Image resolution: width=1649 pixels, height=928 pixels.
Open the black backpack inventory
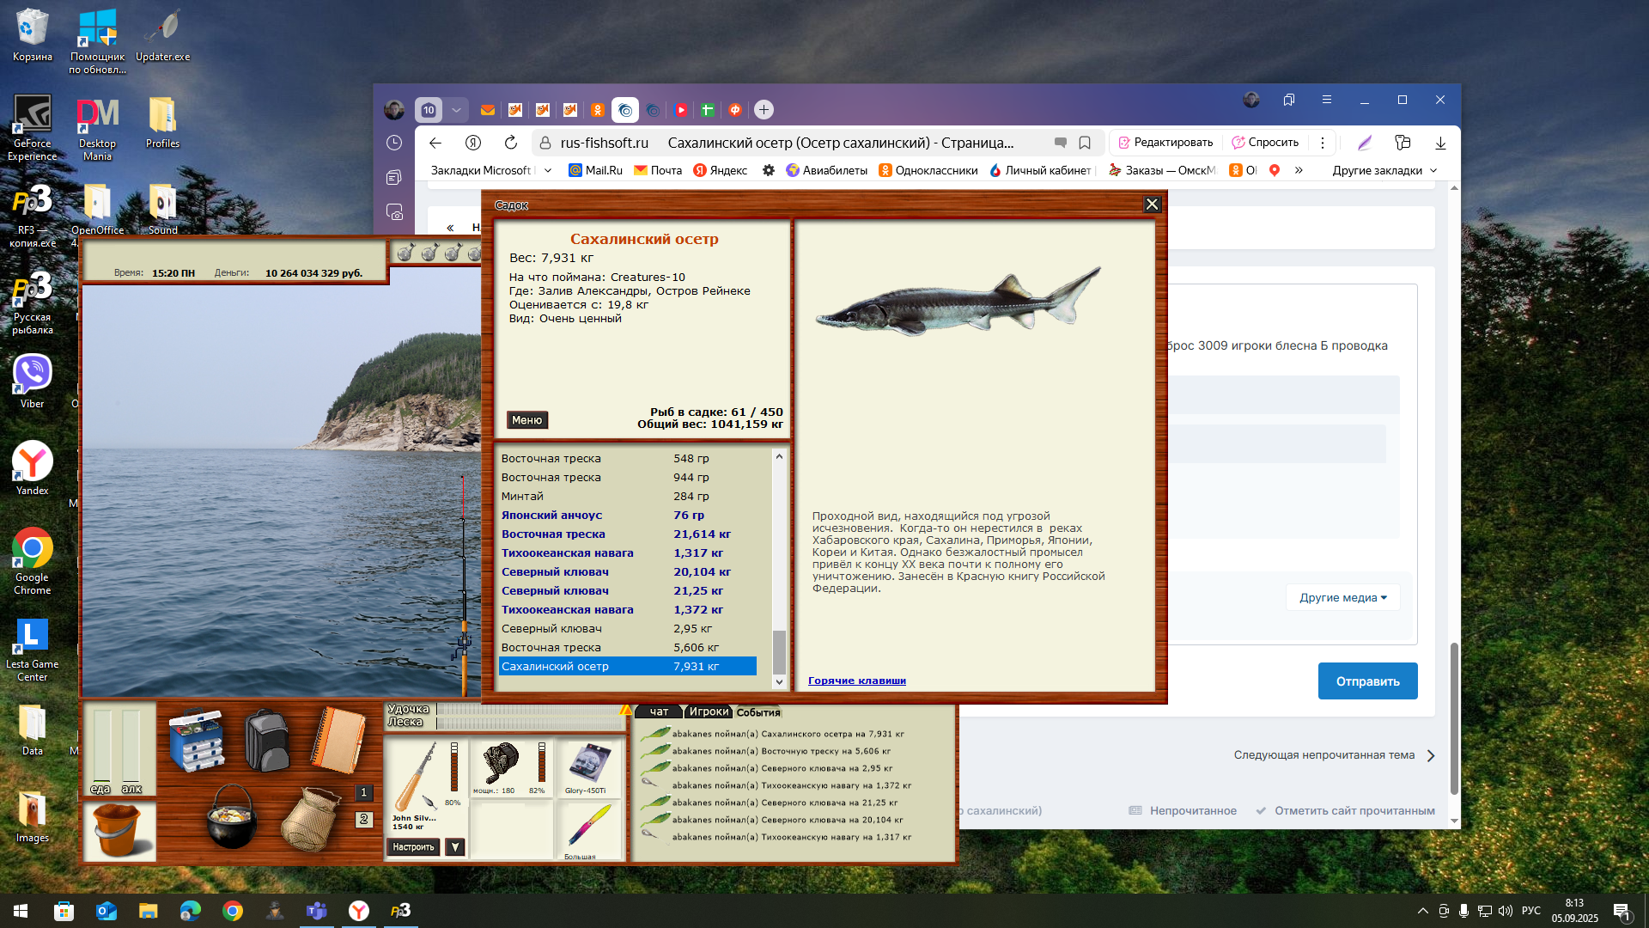point(266,740)
